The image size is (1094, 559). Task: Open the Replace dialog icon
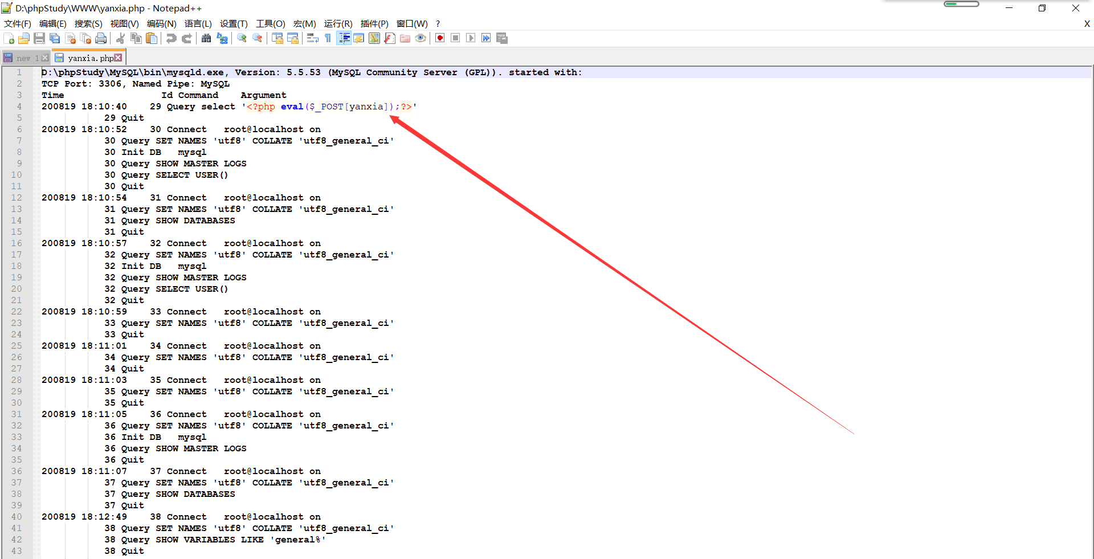[x=222, y=38]
